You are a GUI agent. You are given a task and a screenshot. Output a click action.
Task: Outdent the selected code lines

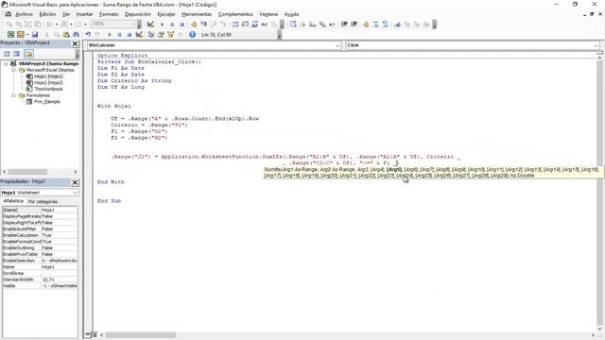354,25
